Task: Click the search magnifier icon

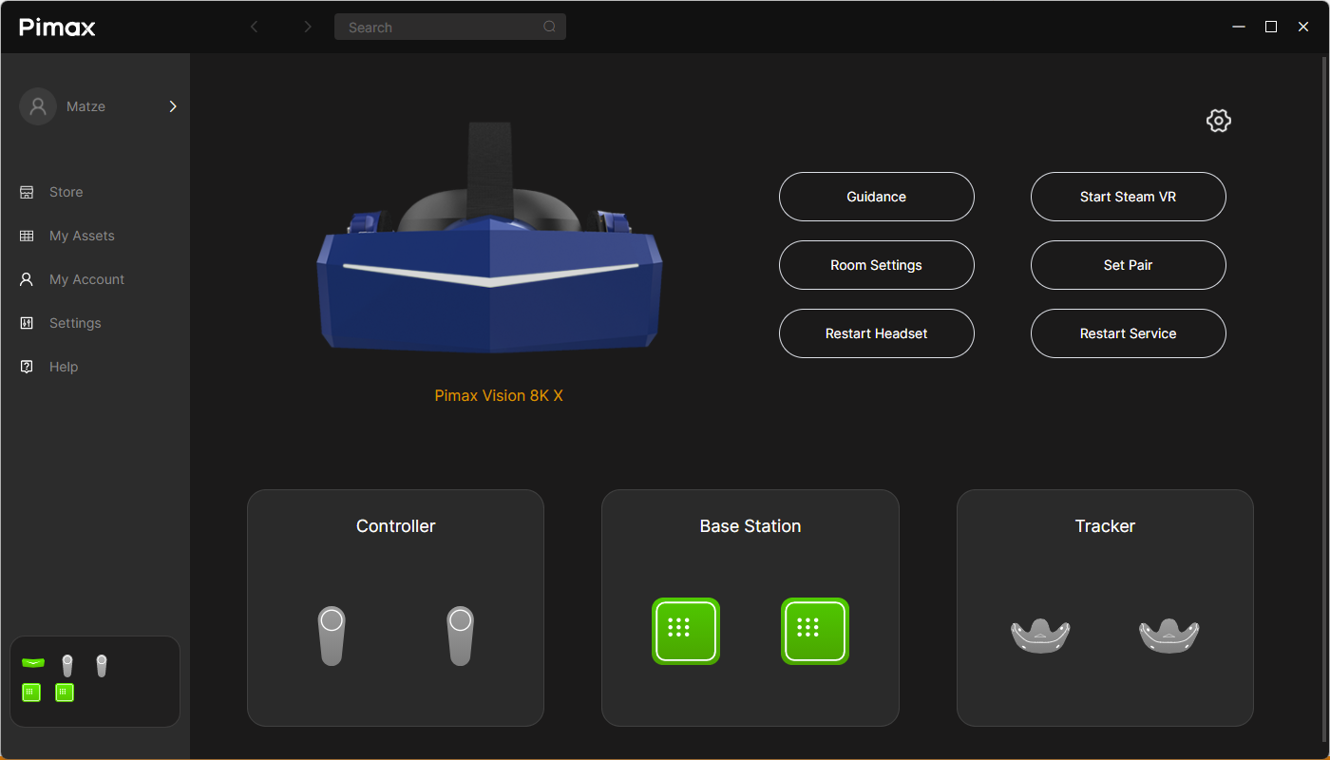Action: (549, 27)
